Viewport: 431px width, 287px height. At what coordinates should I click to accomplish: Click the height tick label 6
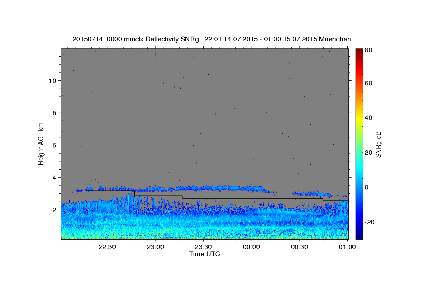(x=54, y=145)
